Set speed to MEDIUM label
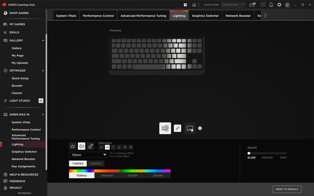The width and height of the screenshot is (314, 196). [x=267, y=158]
